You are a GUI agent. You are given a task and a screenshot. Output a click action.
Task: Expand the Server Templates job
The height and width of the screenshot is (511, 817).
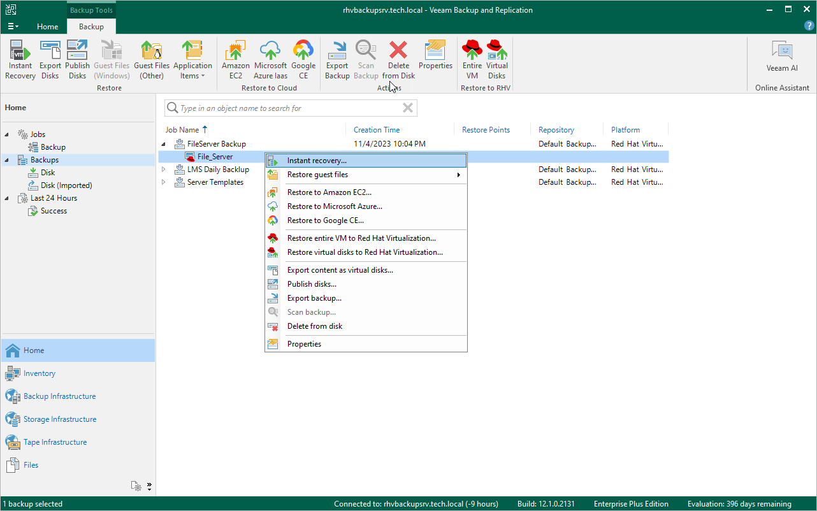point(164,182)
